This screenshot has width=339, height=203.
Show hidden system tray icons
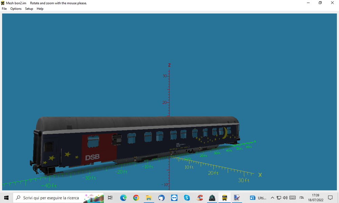pyautogui.click(x=273, y=198)
